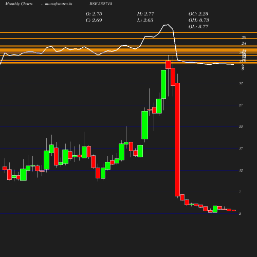The height and width of the screenshot is (257, 257).
Task: Click the upper indicator axis label 29
Action: coord(244,38)
